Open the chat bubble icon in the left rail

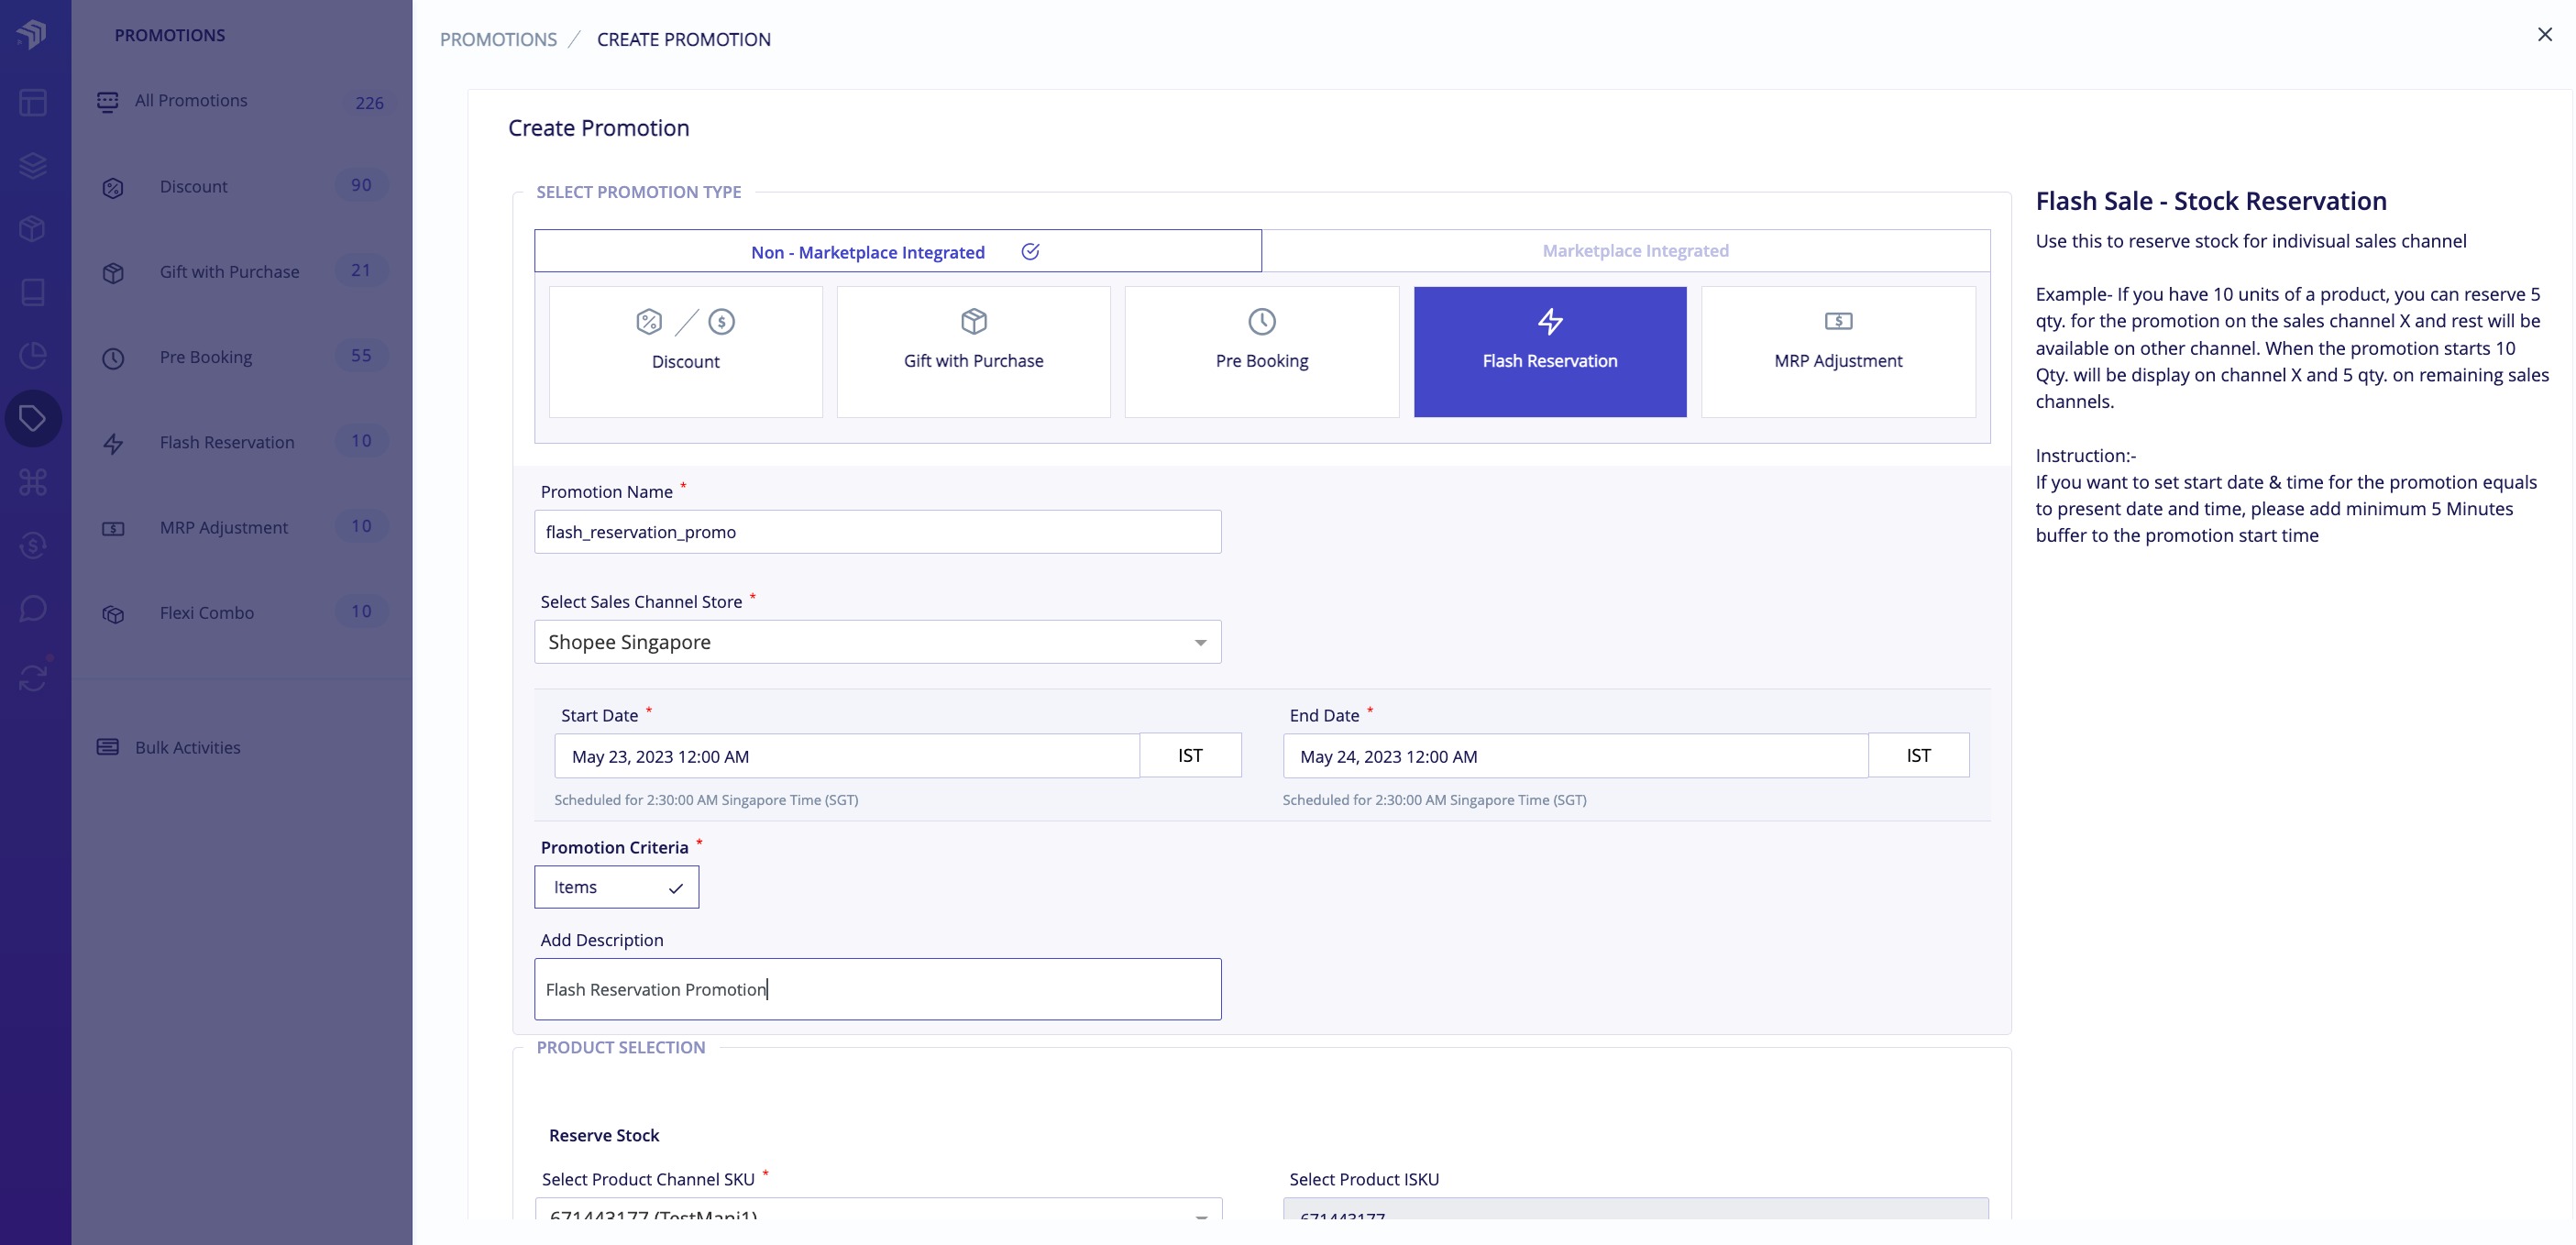pos(33,608)
